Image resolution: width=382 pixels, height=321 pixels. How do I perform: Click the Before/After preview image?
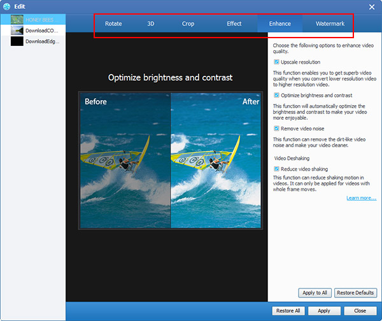[x=171, y=160]
